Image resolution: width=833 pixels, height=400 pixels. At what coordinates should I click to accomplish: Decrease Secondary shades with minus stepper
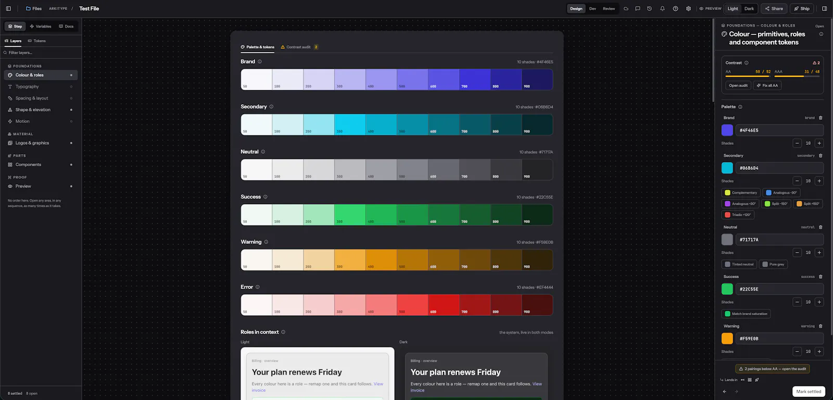point(797,181)
